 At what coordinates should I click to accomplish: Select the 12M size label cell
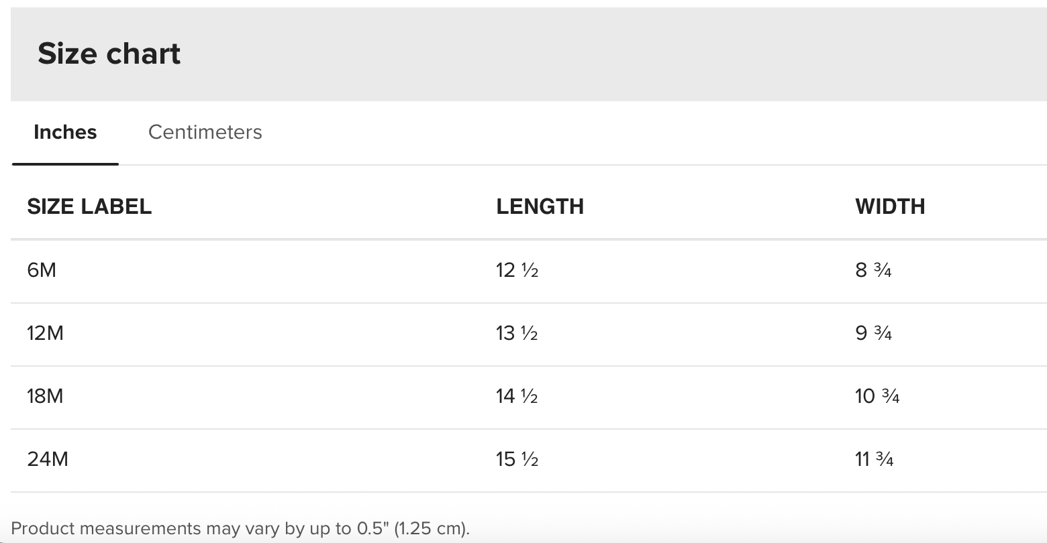pyautogui.click(x=45, y=333)
